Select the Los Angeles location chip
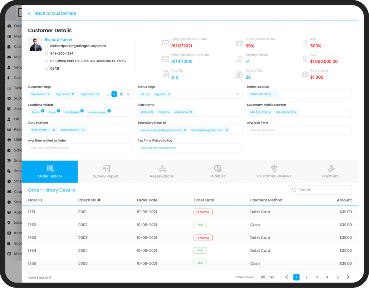The width and height of the screenshot is (369, 288). (x=72, y=112)
